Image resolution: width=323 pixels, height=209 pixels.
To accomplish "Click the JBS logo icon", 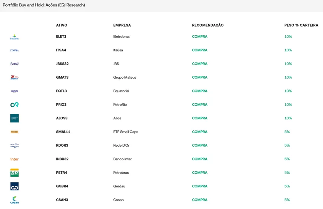I will pyautogui.click(x=14, y=63).
